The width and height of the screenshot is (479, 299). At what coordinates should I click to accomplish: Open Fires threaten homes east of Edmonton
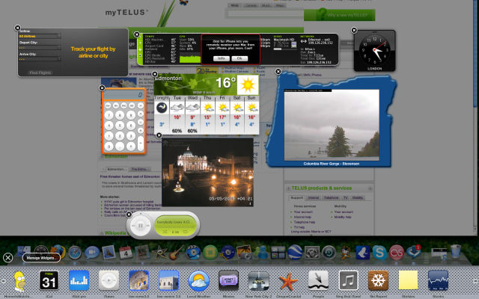click(130, 176)
